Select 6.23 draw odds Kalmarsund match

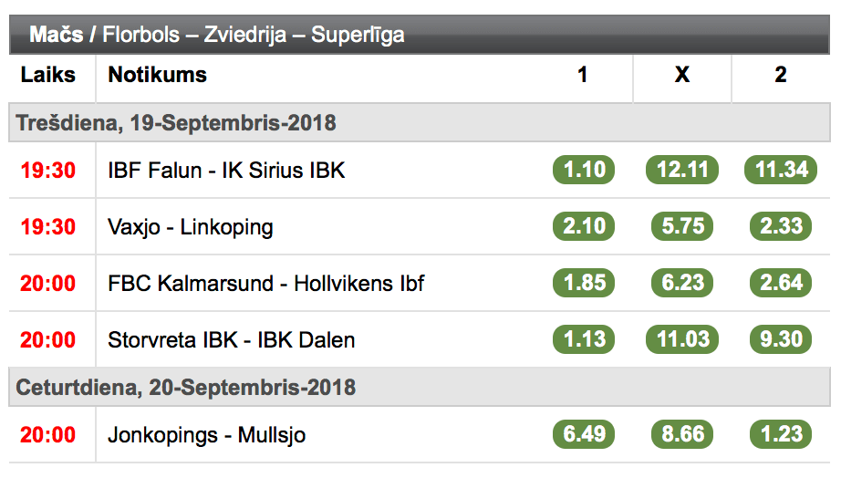682,283
